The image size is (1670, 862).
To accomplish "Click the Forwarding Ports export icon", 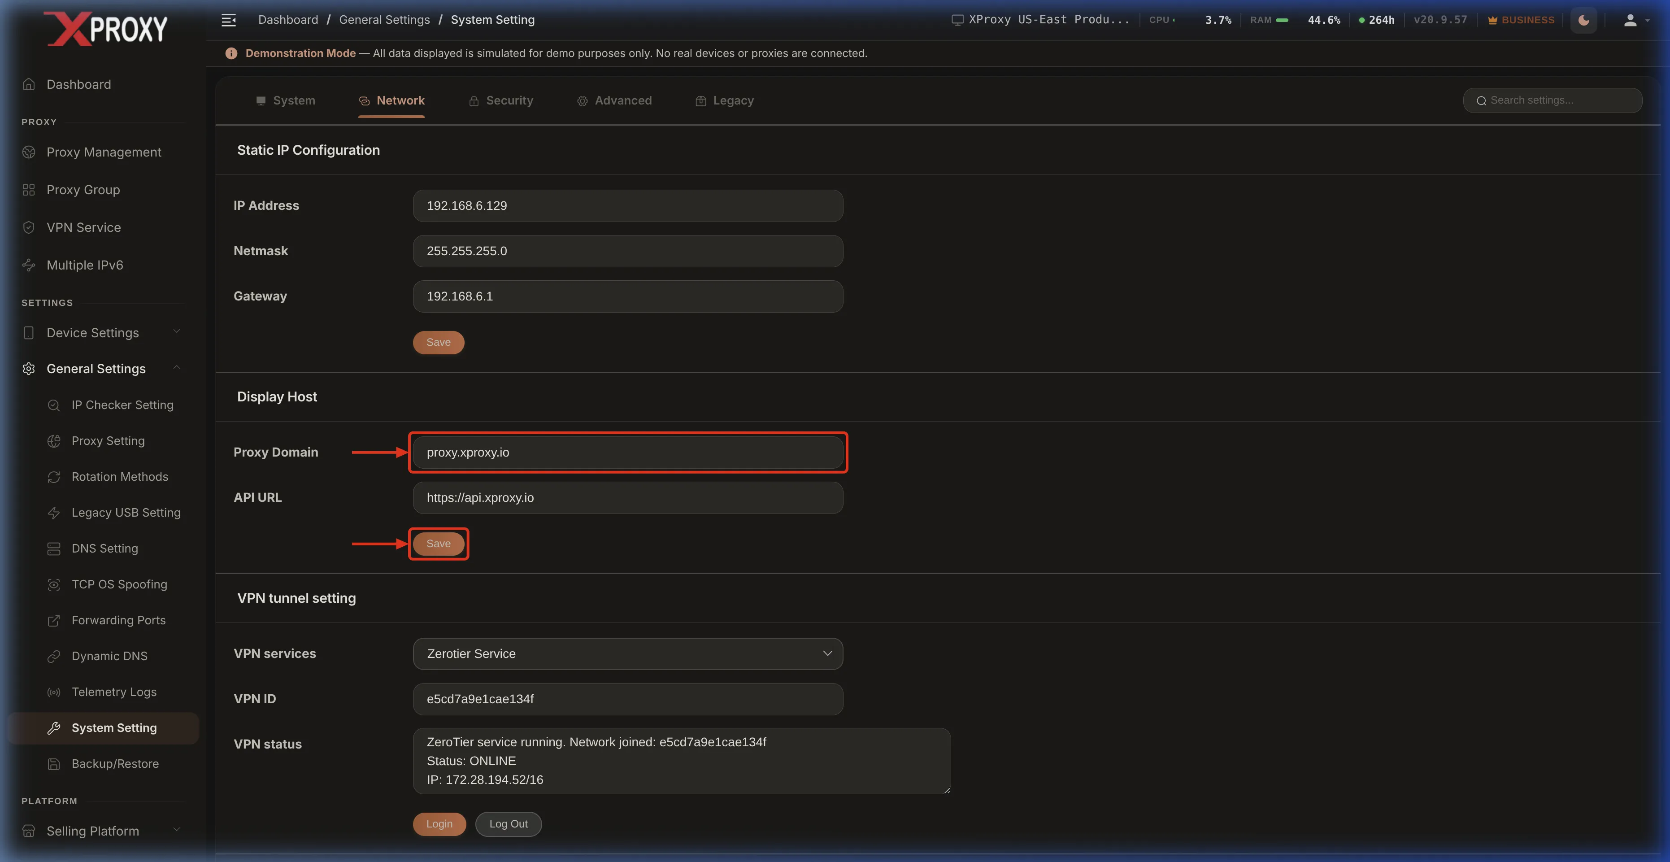I will [x=54, y=621].
